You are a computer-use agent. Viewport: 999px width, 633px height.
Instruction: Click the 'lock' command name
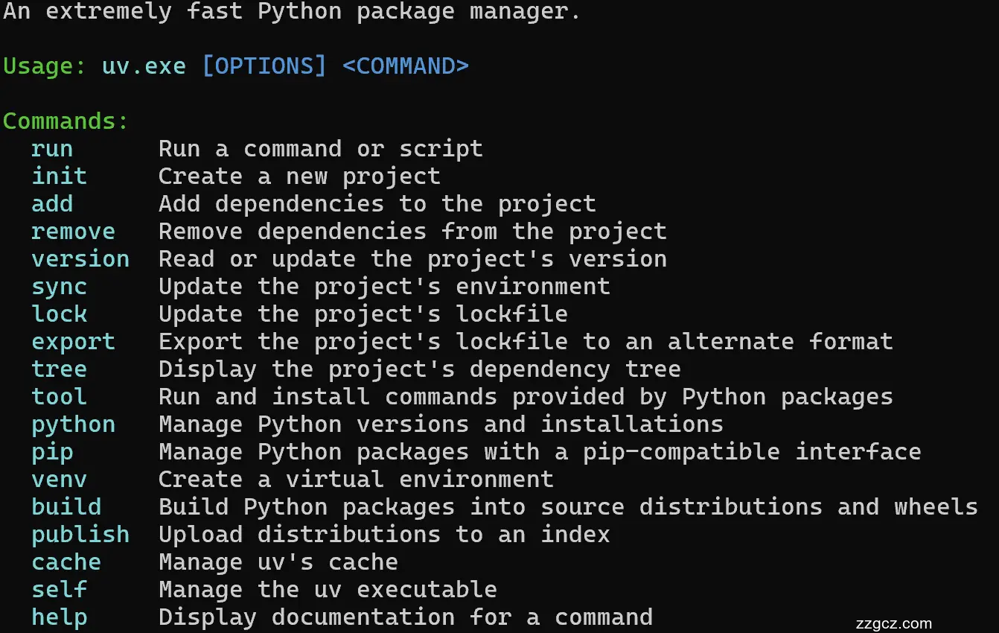[x=59, y=314]
